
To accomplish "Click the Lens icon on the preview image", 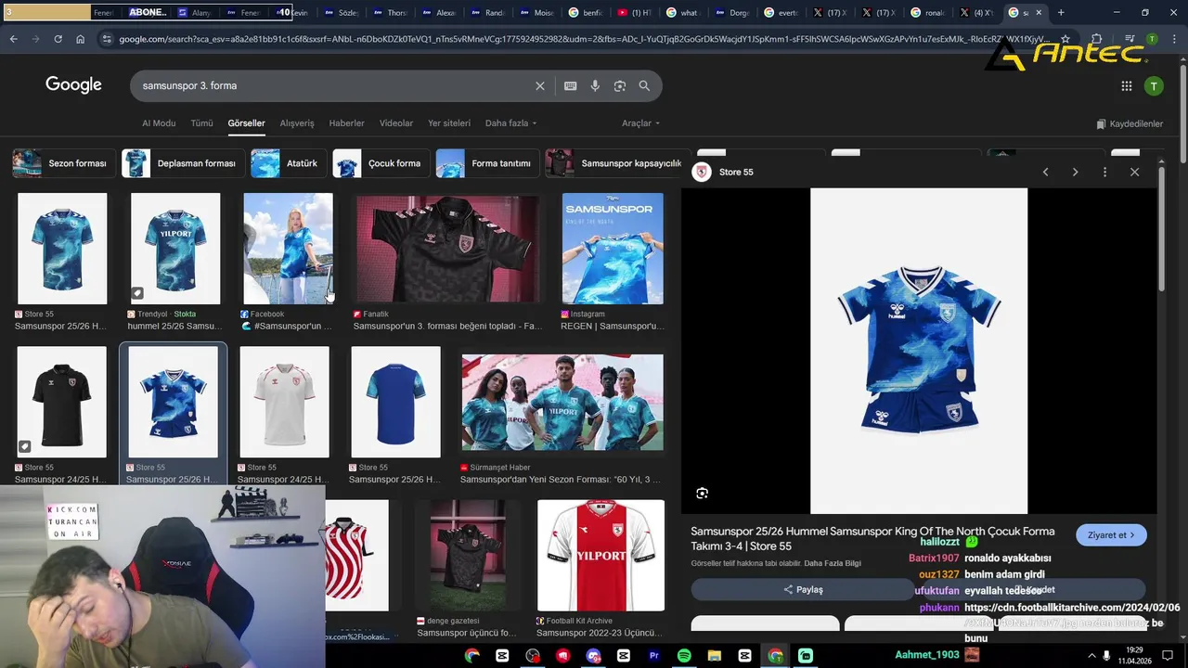I will pos(703,494).
